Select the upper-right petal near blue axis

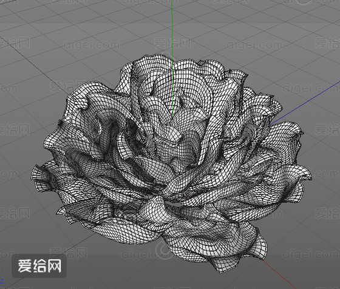tap(262, 104)
